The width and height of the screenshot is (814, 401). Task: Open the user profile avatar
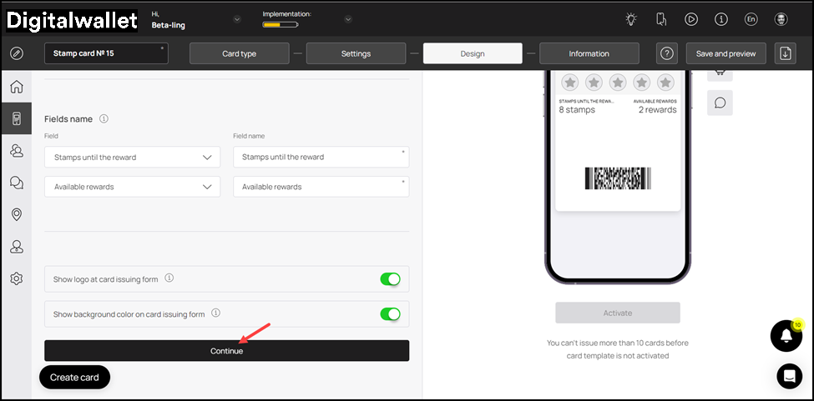pyautogui.click(x=781, y=20)
